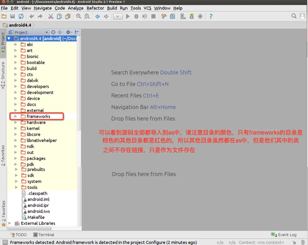Click the tool windows toggle in status bar corner
Image resolution: width=308 pixels, height=245 pixels.
pos(5,242)
